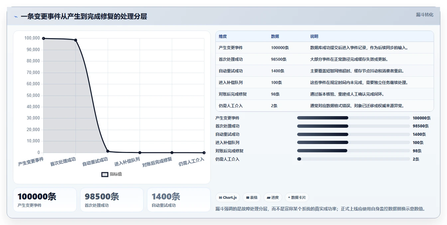Click the Chart.js tag chip

click(228, 197)
